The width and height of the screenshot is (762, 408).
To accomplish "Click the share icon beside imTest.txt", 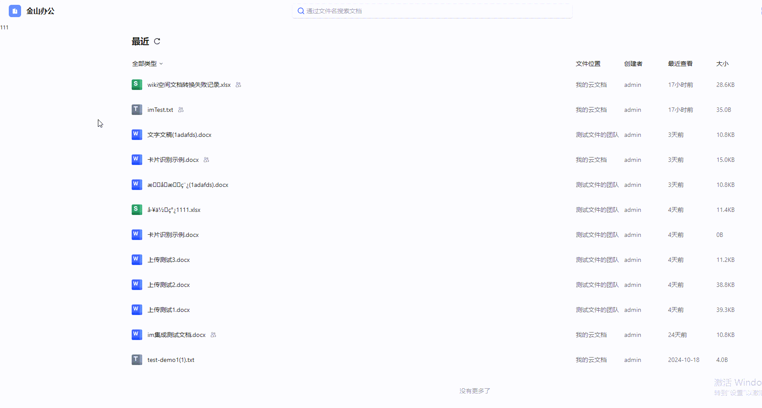I will click(181, 110).
